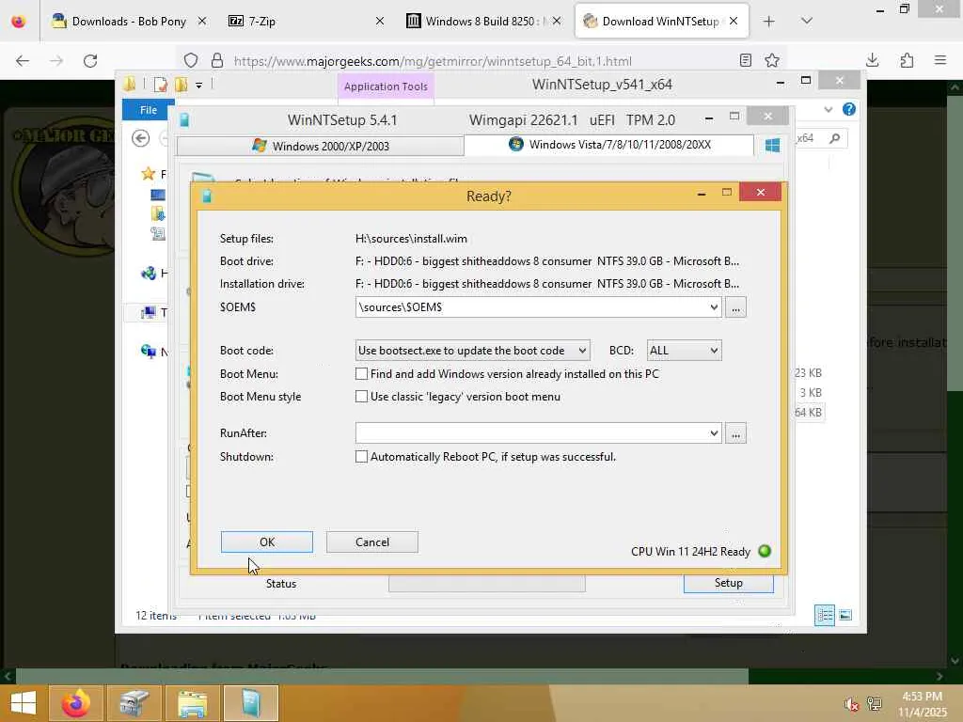Switch to the Windows 8 Build 8250 tab
The height and width of the screenshot is (722, 963).
point(483,22)
